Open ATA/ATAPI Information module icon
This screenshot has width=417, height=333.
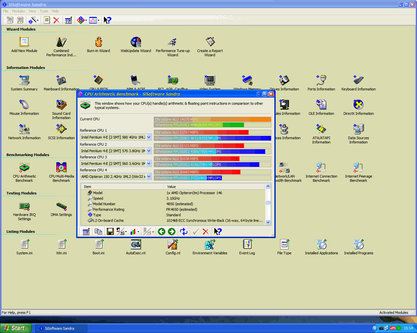coord(321,129)
